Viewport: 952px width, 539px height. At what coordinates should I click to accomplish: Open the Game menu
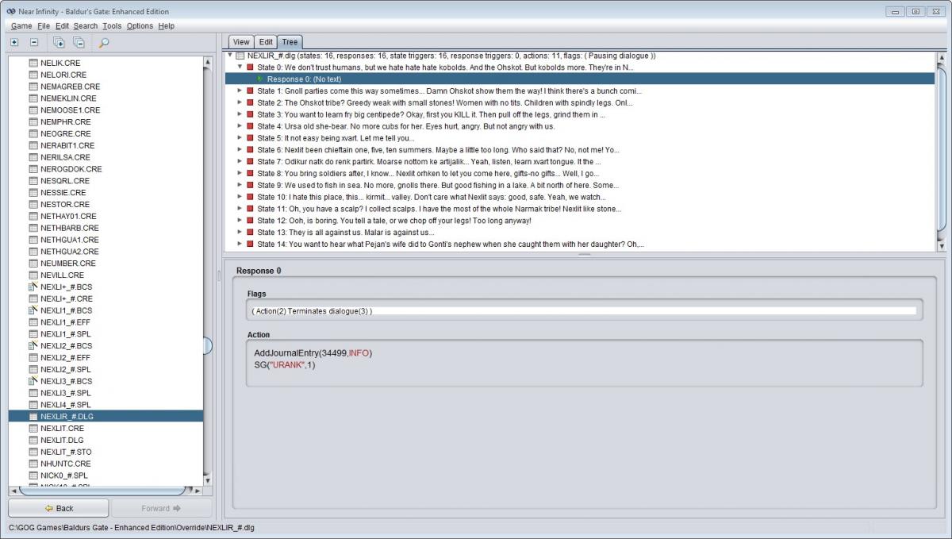pyautogui.click(x=21, y=26)
